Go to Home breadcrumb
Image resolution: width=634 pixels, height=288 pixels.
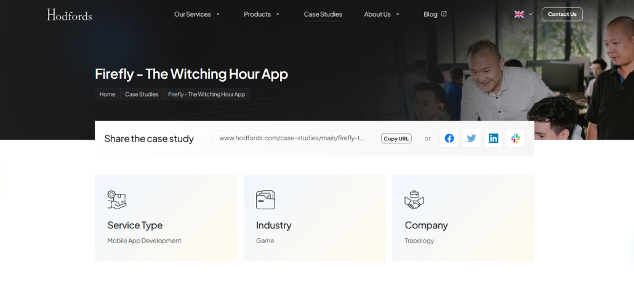click(107, 94)
